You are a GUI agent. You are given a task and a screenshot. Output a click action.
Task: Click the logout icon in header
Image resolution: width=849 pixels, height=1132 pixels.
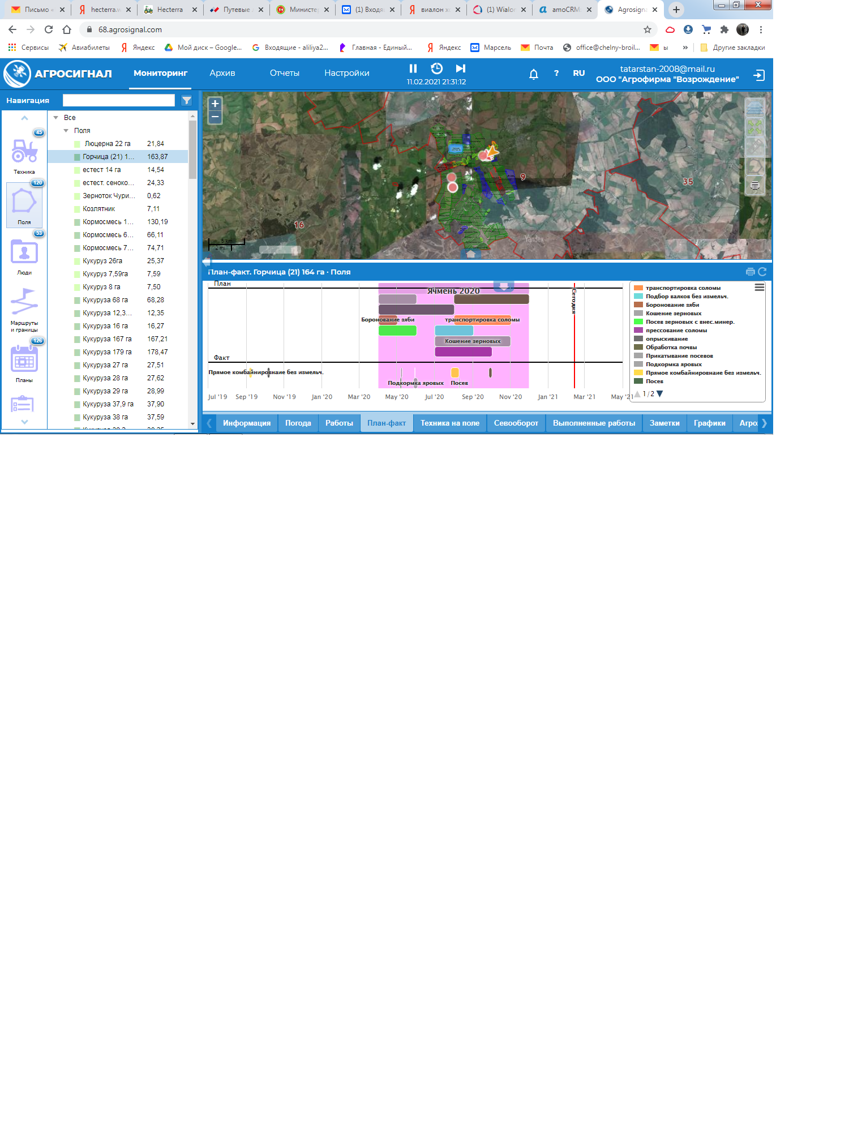[x=759, y=75]
